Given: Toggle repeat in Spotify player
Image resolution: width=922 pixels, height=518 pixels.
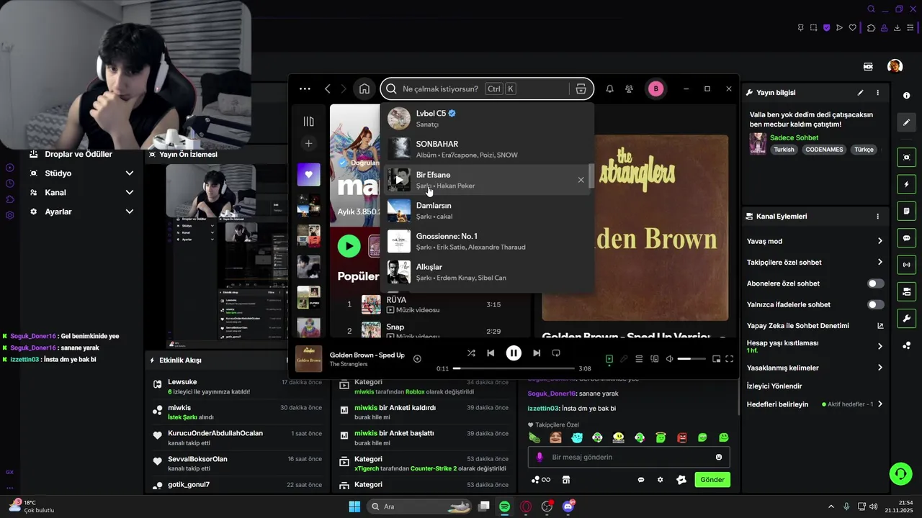Looking at the screenshot, I should (556, 353).
